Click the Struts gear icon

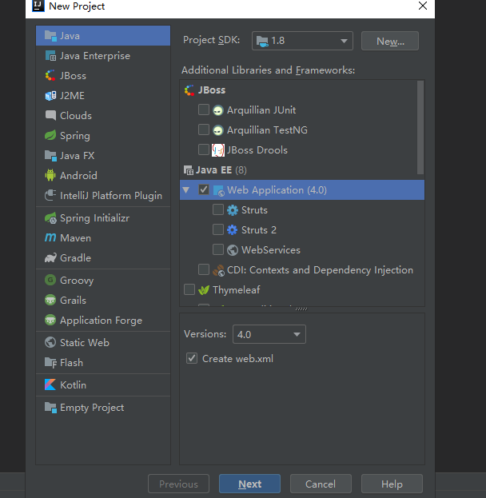coord(232,210)
